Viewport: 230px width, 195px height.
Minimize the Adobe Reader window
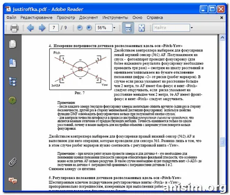pos(204,9)
